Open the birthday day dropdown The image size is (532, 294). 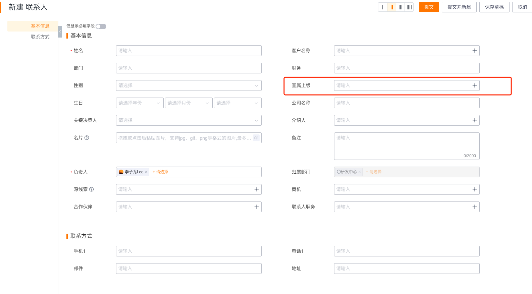point(238,103)
